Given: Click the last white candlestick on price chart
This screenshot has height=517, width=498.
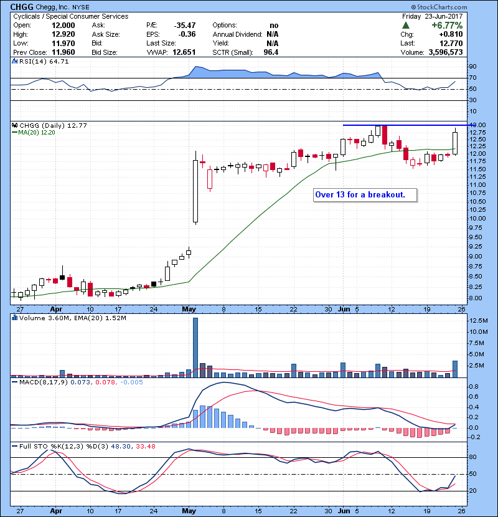Looking at the screenshot, I should tap(455, 143).
